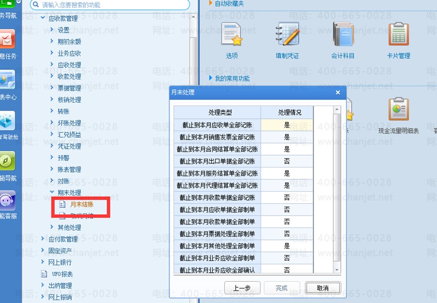
Task: Open the 会计科目 books icon
Action: 343,34
